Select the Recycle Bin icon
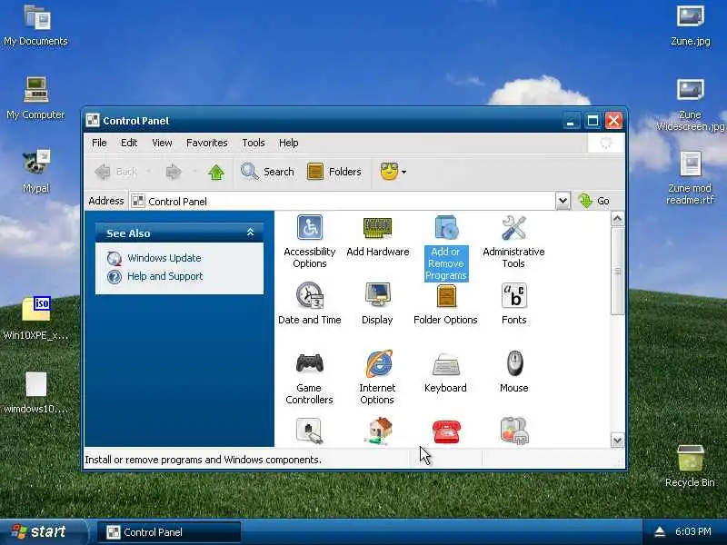727x545 pixels. point(691,466)
